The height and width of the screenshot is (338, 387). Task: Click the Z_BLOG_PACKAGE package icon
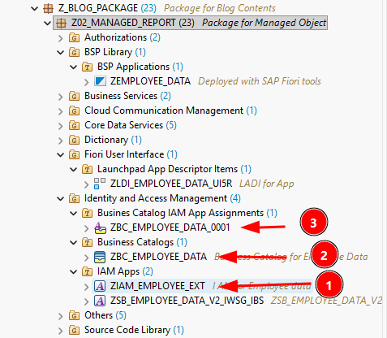[48, 8]
